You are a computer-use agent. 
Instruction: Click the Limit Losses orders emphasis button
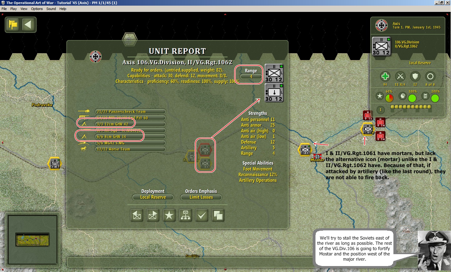[x=201, y=197]
